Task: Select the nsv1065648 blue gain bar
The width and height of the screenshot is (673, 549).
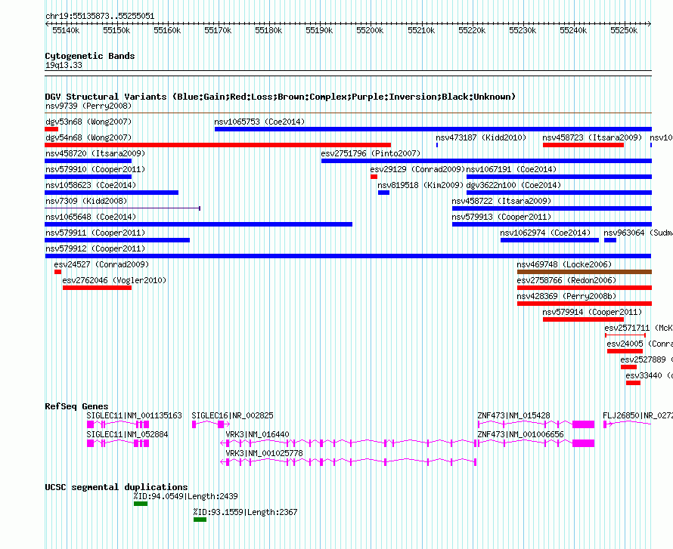Action: point(198,224)
